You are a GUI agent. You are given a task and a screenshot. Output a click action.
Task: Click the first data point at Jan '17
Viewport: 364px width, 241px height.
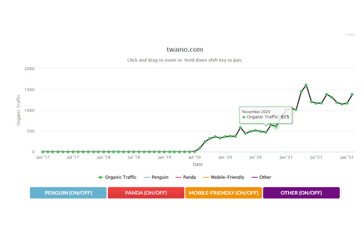[43, 152]
